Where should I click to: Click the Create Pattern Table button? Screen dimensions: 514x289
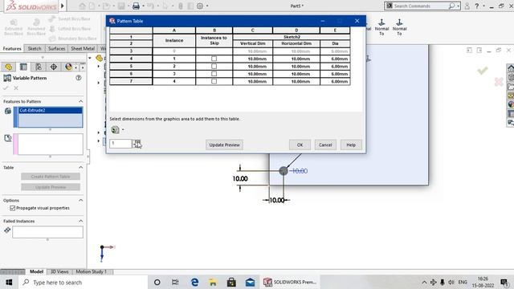pyautogui.click(x=51, y=177)
